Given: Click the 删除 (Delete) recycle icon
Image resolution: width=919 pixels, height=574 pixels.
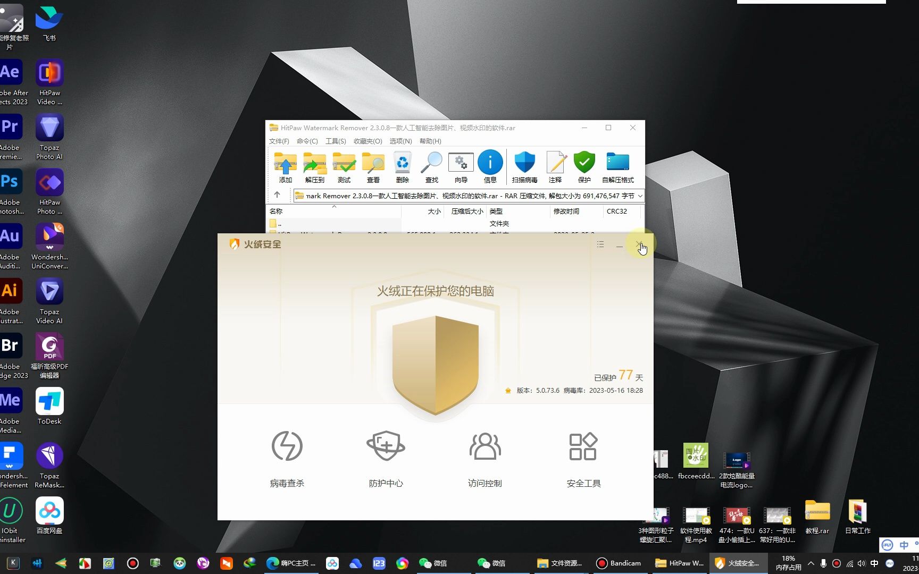Looking at the screenshot, I should [x=403, y=167].
